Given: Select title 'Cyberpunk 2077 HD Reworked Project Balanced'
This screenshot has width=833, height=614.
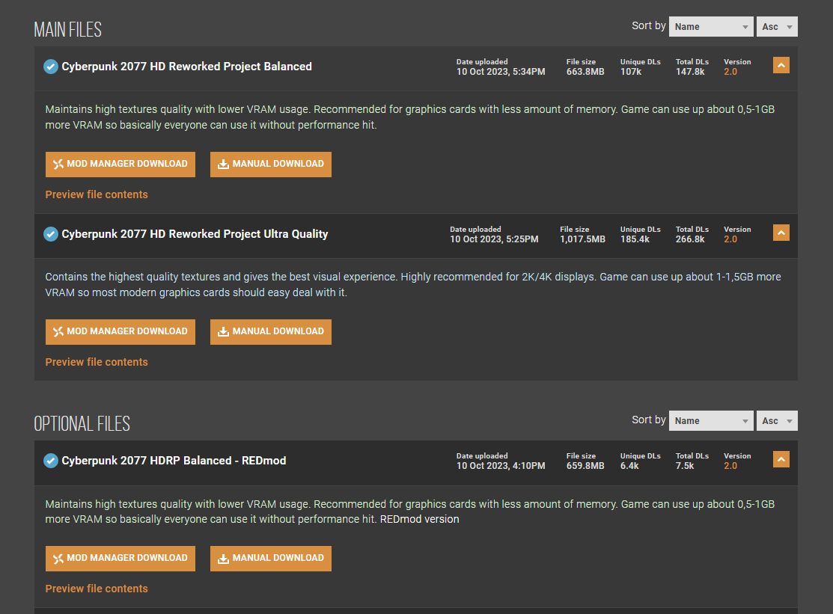Looking at the screenshot, I should 187,67.
